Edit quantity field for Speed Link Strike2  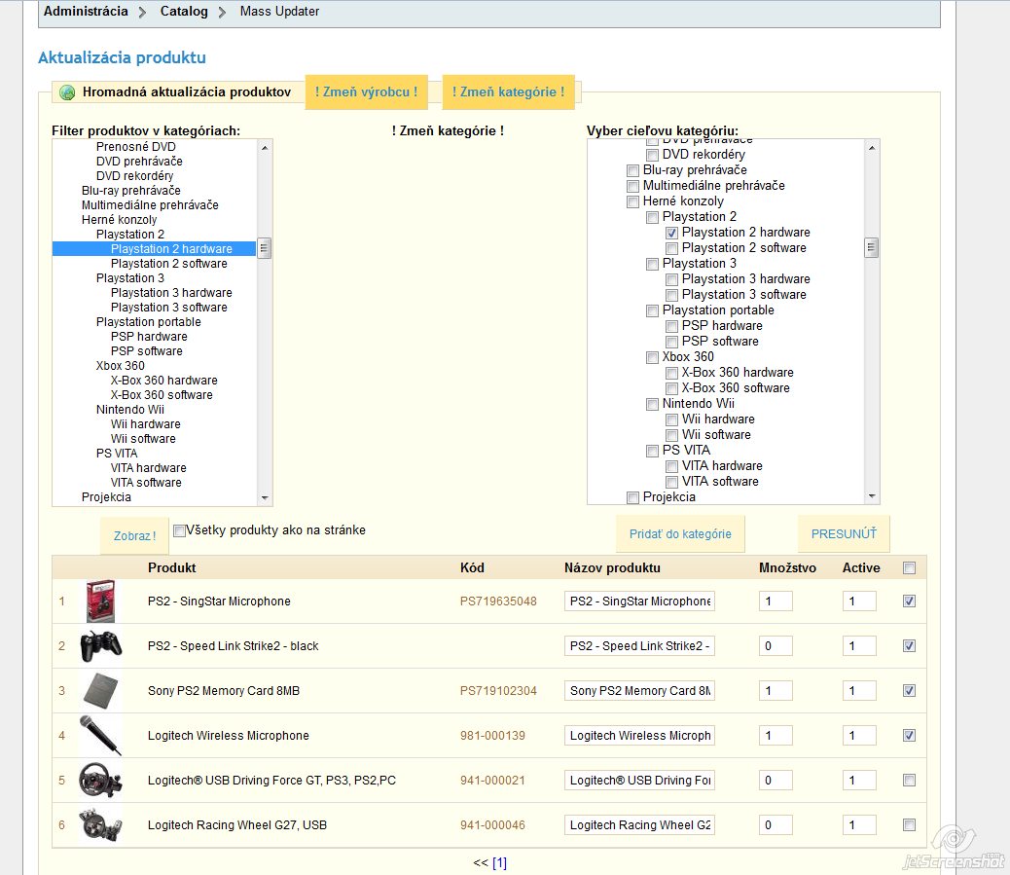[x=776, y=646]
